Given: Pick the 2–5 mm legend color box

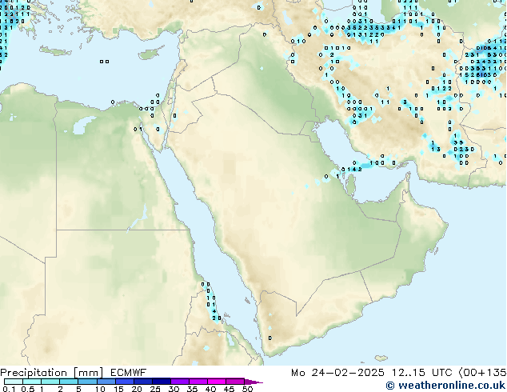Looking at the screenshot, I should tap(70, 382).
